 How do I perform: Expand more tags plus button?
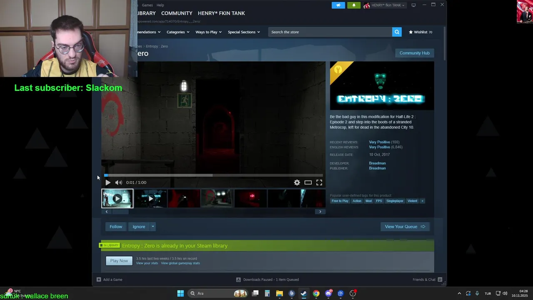coord(422,201)
